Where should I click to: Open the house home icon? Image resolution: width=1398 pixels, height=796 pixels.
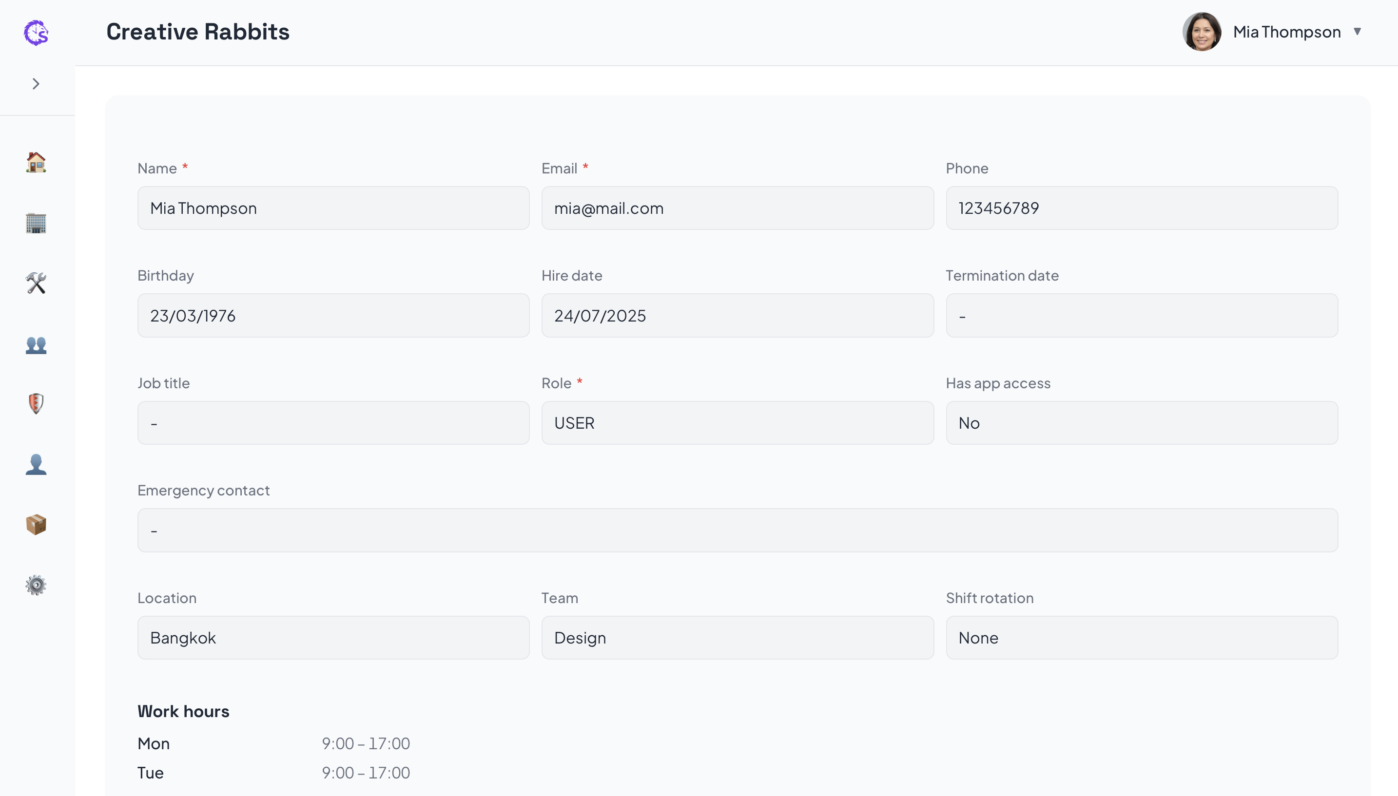pos(36,162)
